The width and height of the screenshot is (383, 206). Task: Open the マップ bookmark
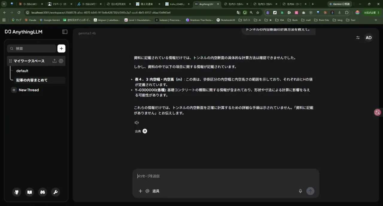(16, 20)
